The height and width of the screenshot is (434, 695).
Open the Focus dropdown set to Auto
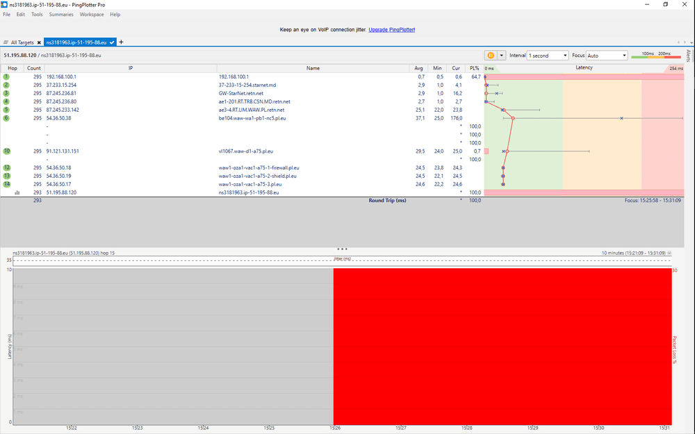607,55
